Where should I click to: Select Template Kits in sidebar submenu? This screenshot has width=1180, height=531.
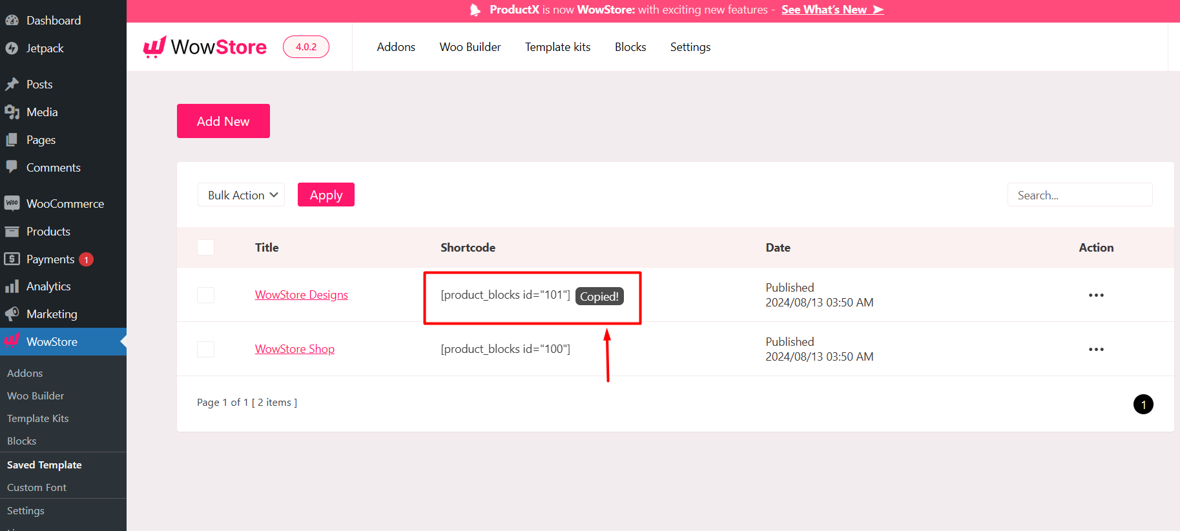coord(38,418)
